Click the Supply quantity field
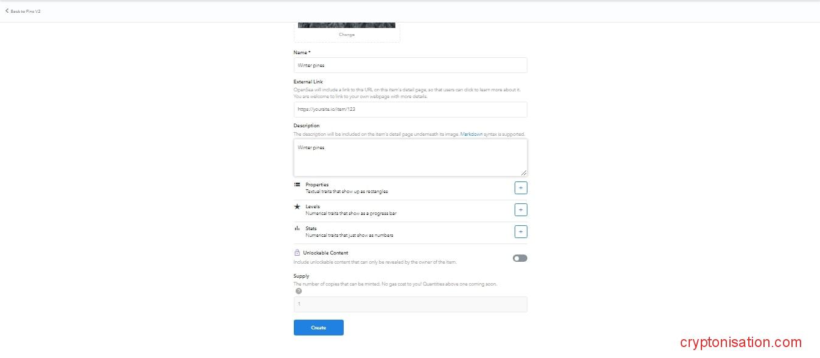Screen dimensions: 820x358 (x=410, y=304)
